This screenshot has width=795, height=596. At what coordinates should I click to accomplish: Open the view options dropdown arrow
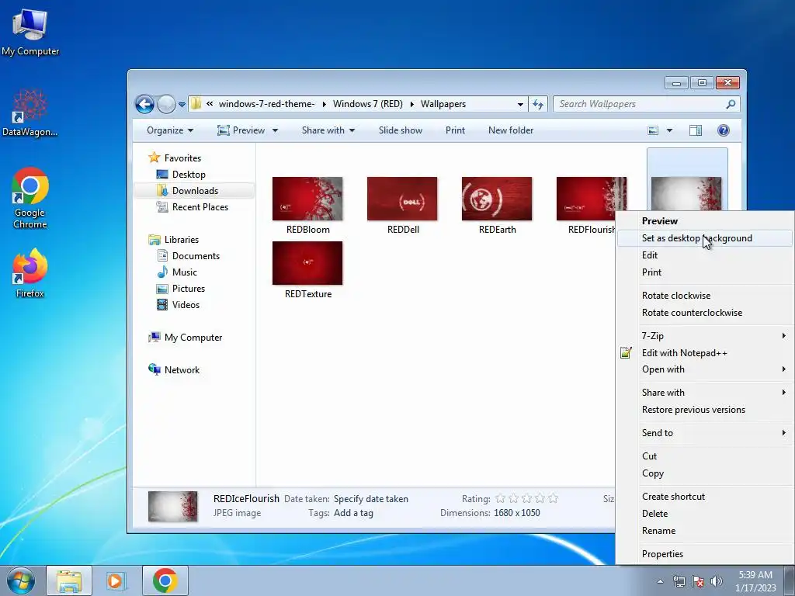click(669, 130)
